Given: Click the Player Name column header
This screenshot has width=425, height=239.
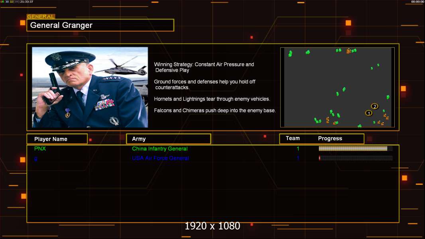Looking at the screenshot, I should (57, 139).
